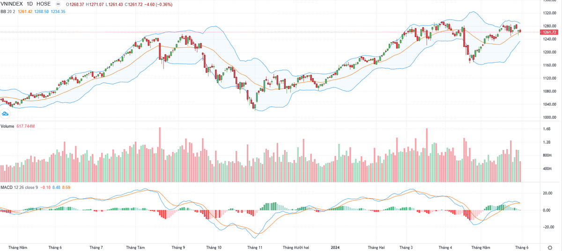
Task: Click the Volume value 617.744M
Action: [26, 127]
